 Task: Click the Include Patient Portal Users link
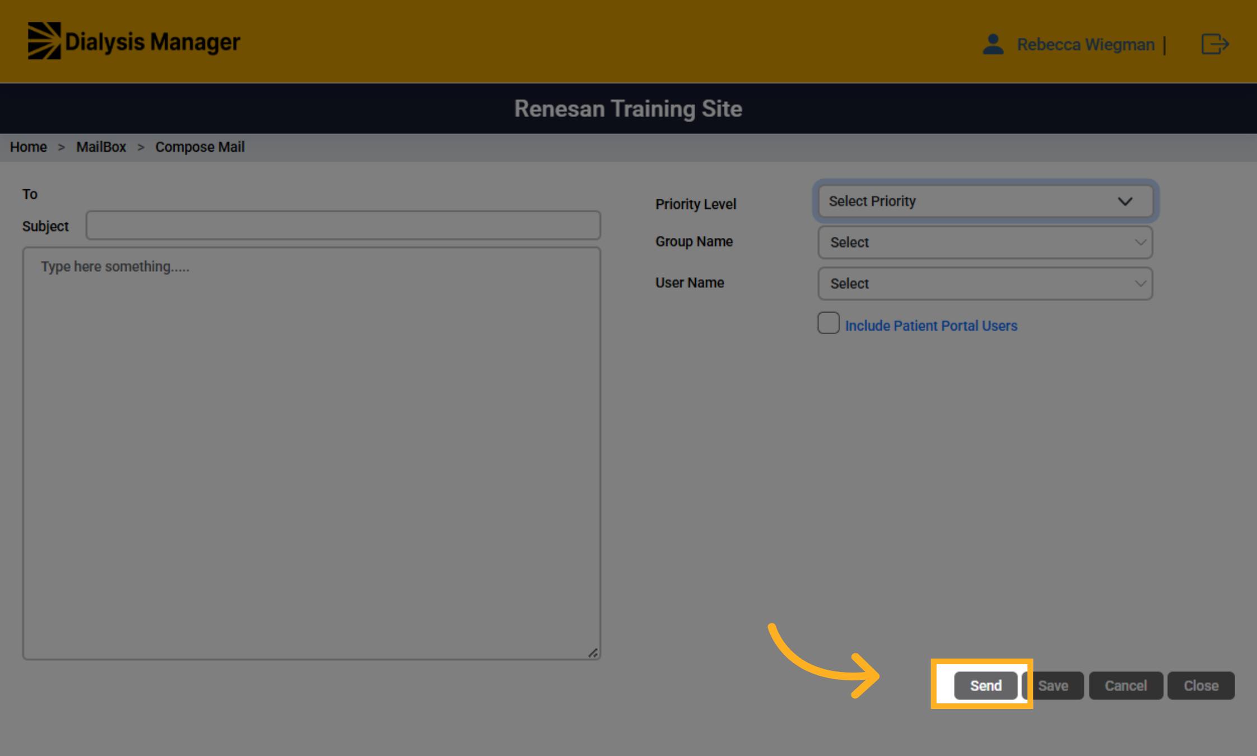click(931, 326)
